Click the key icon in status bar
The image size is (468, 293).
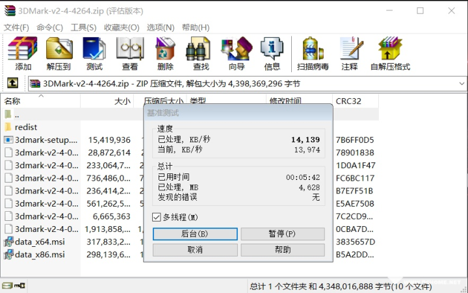[19, 286]
